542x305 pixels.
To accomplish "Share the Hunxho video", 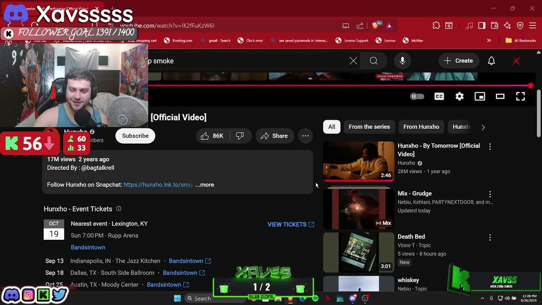I will pyautogui.click(x=274, y=136).
